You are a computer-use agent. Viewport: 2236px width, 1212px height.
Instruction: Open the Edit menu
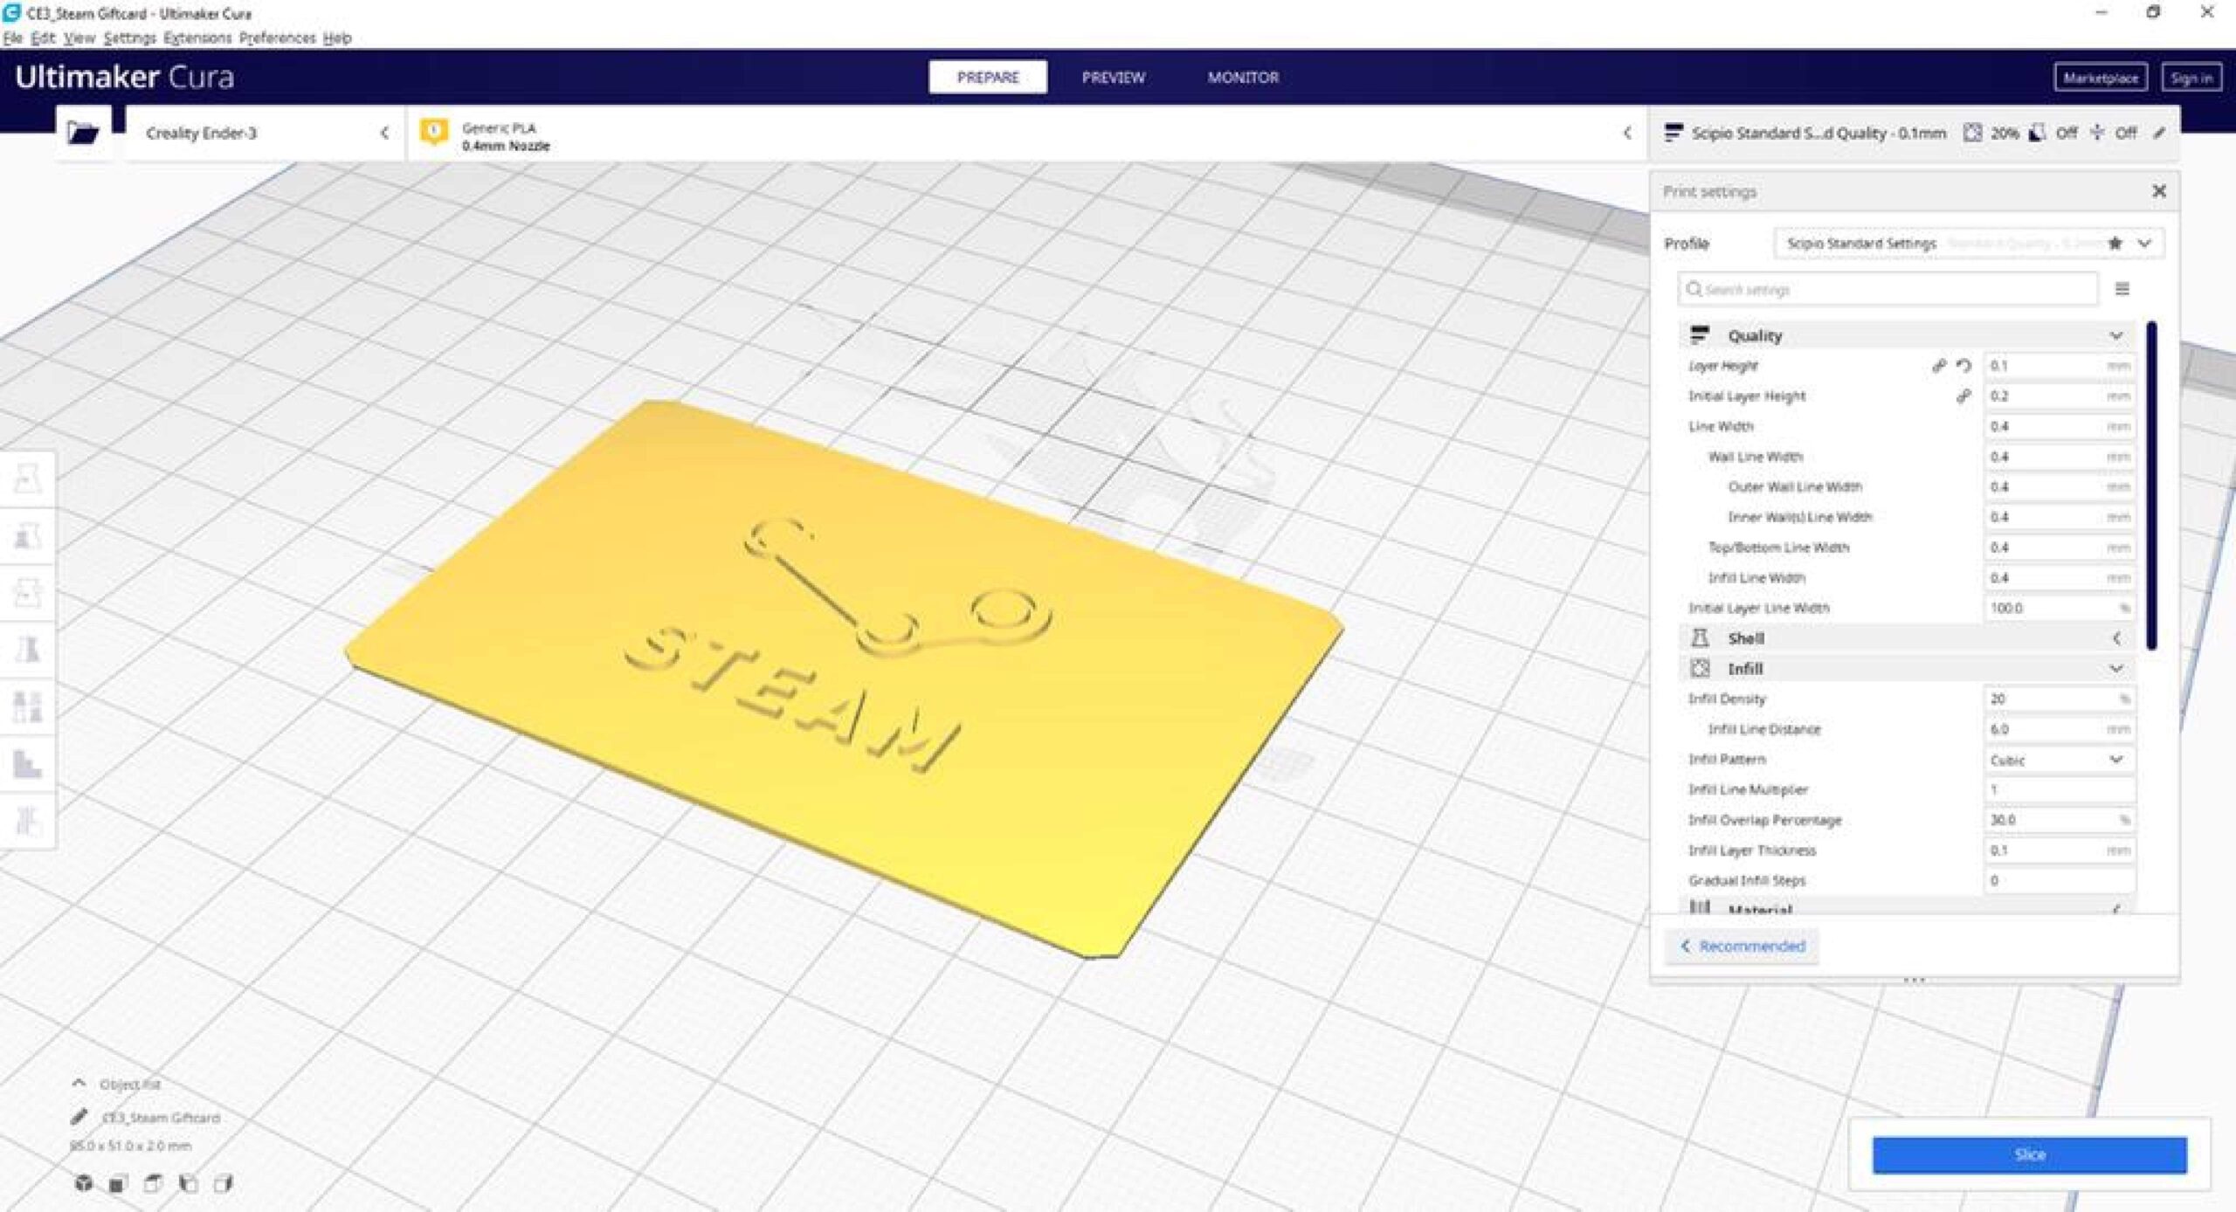click(x=43, y=38)
